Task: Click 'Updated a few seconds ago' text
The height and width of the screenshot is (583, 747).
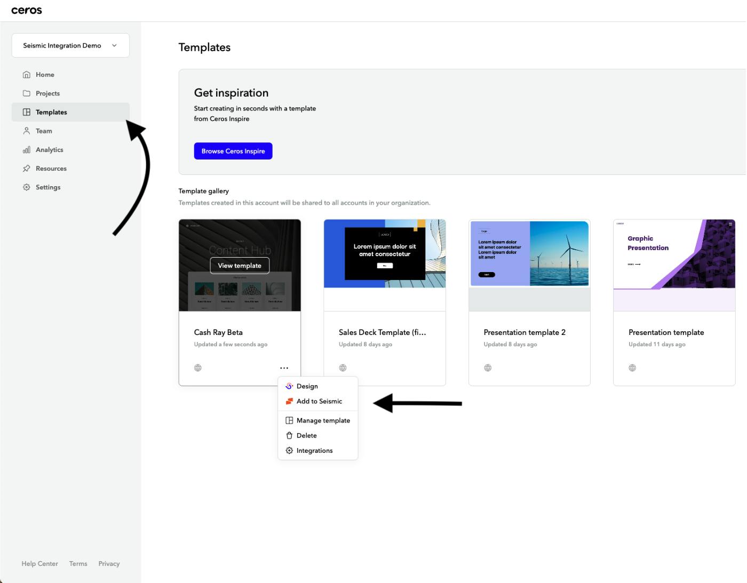Action: pos(231,345)
